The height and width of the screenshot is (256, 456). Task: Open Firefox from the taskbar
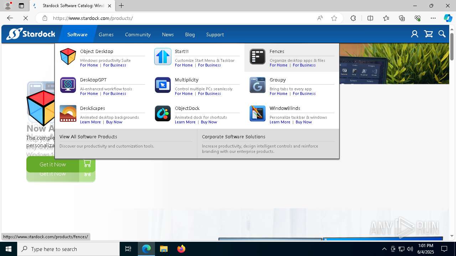(x=181, y=249)
